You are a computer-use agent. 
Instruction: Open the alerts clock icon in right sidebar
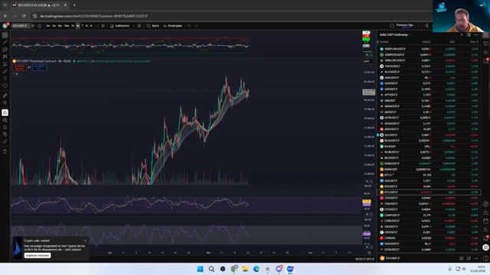(x=485, y=44)
